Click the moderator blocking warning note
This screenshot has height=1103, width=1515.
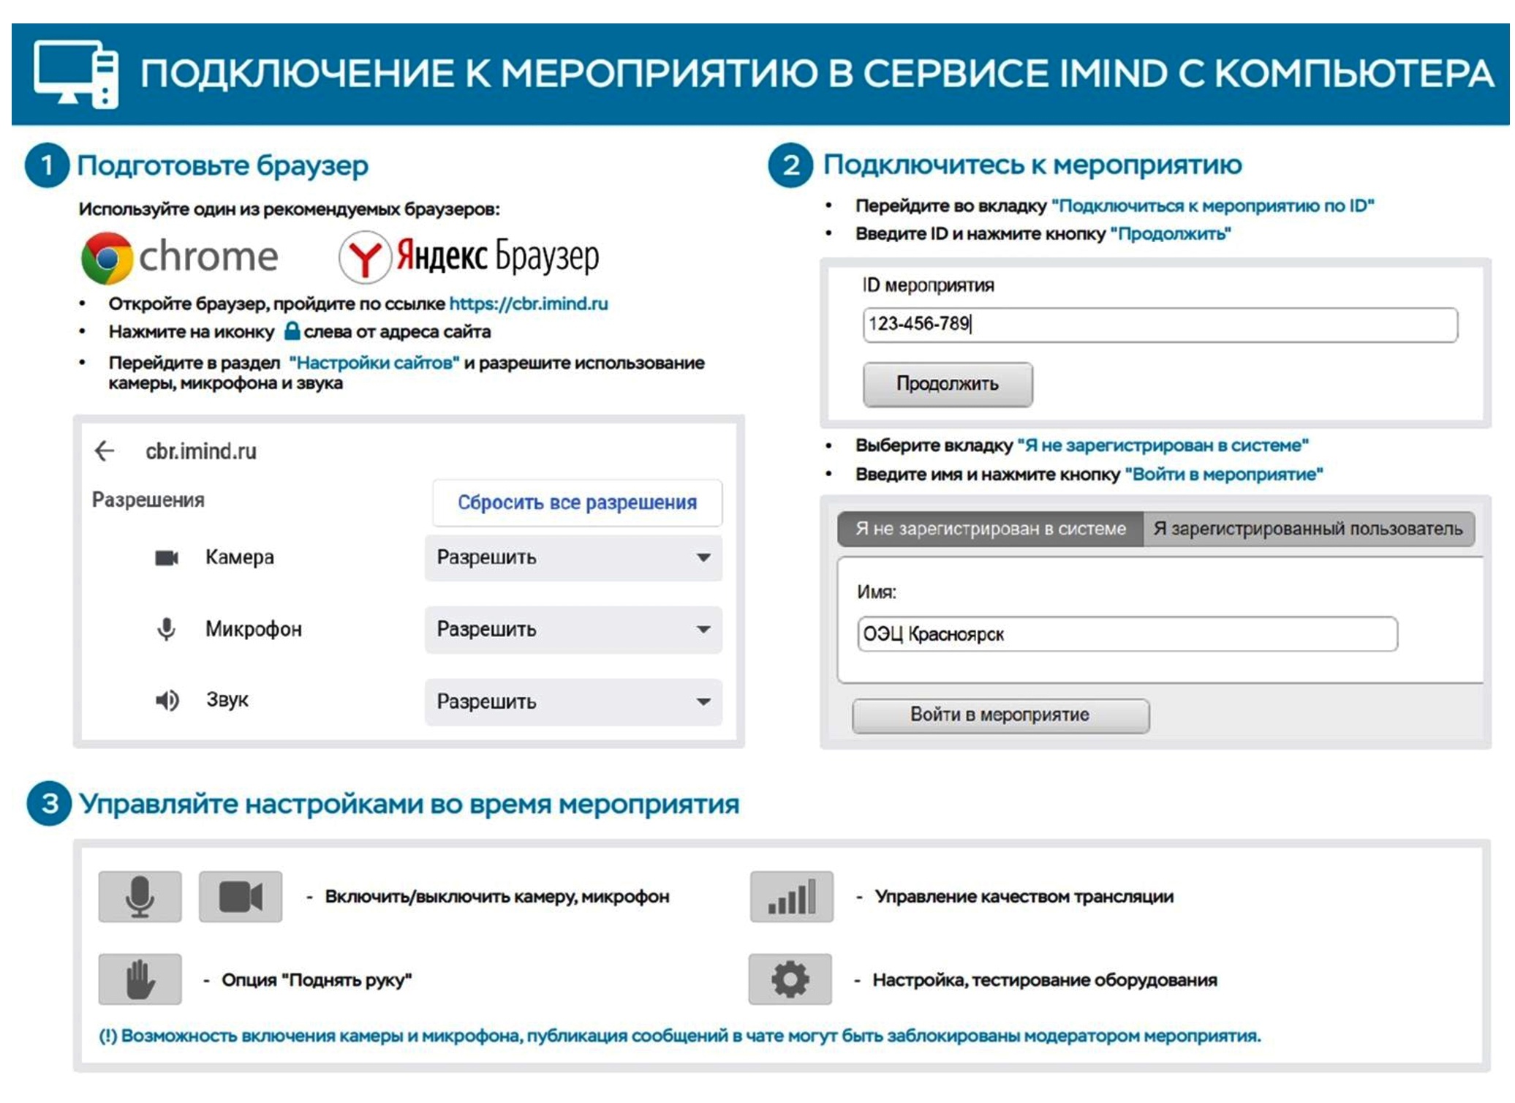[x=680, y=1036]
